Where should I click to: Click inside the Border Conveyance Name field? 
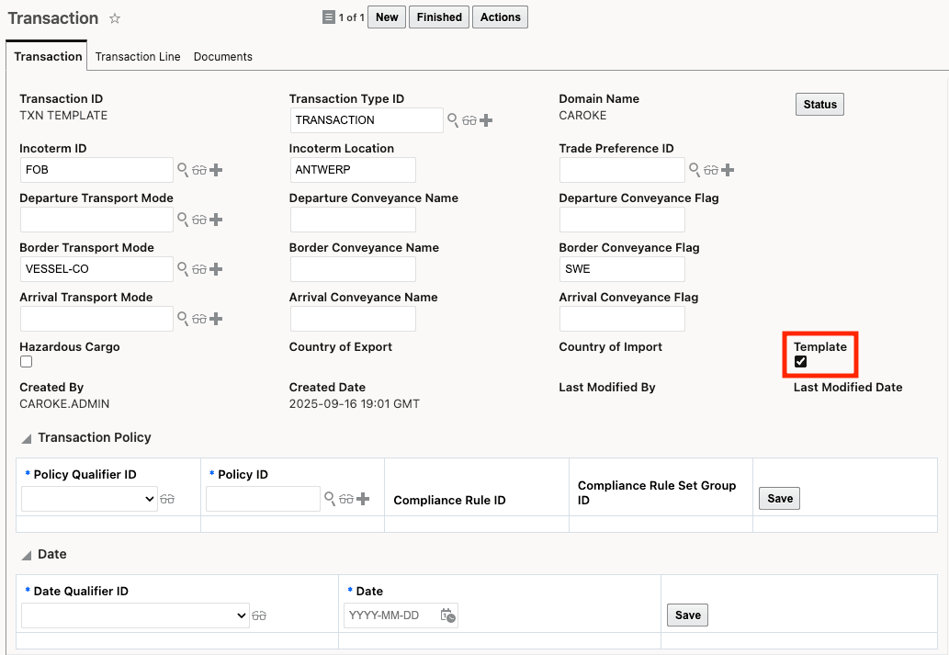353,268
